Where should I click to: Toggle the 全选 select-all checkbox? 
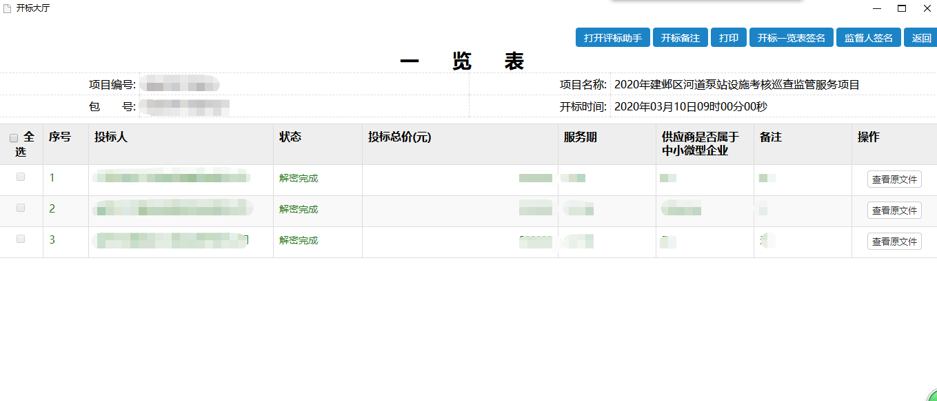[14, 138]
